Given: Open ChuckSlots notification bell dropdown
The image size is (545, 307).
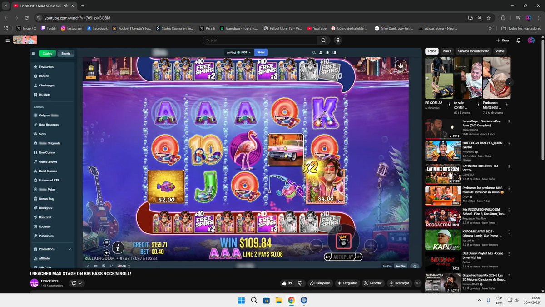Looking at the screenshot, I should pos(76,283).
